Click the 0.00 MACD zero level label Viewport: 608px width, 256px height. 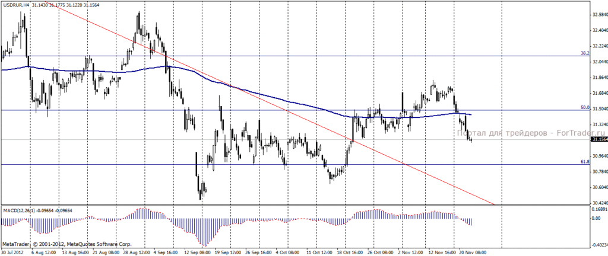point(596,219)
